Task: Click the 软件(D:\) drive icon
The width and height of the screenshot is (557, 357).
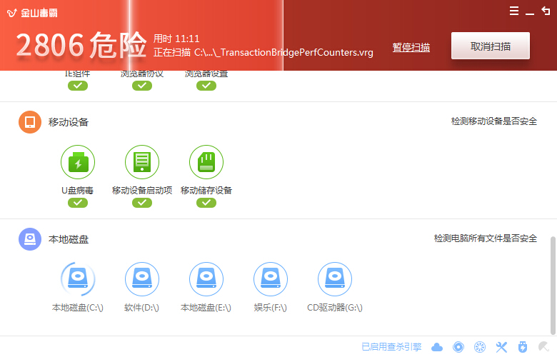Action: click(x=142, y=279)
